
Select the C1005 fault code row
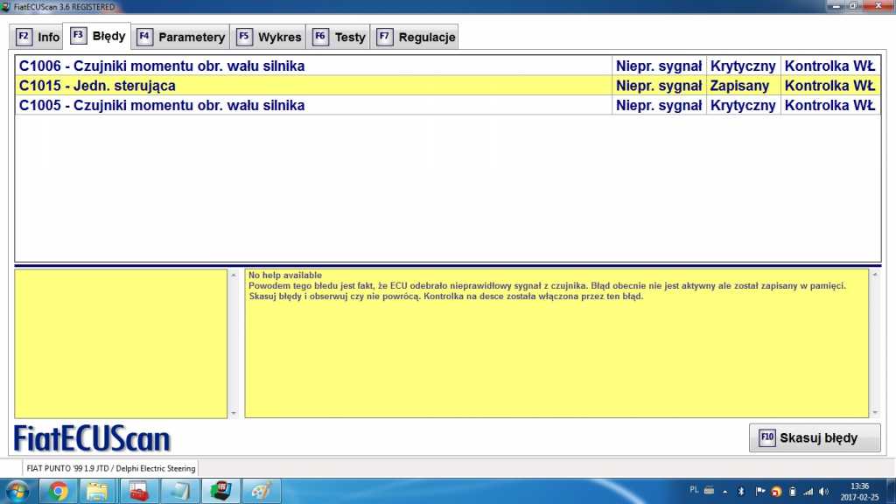[x=313, y=105]
